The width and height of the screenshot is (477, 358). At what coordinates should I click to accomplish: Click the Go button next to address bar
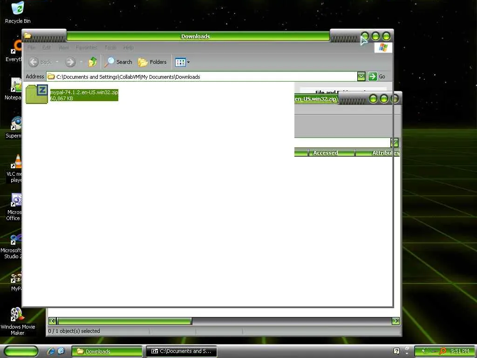tap(376, 76)
